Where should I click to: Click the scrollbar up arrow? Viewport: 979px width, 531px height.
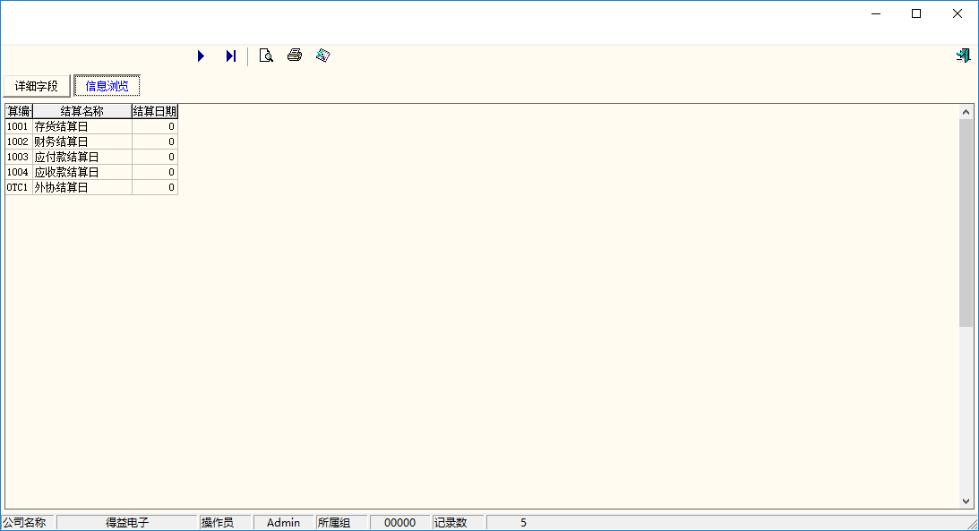pos(966,112)
